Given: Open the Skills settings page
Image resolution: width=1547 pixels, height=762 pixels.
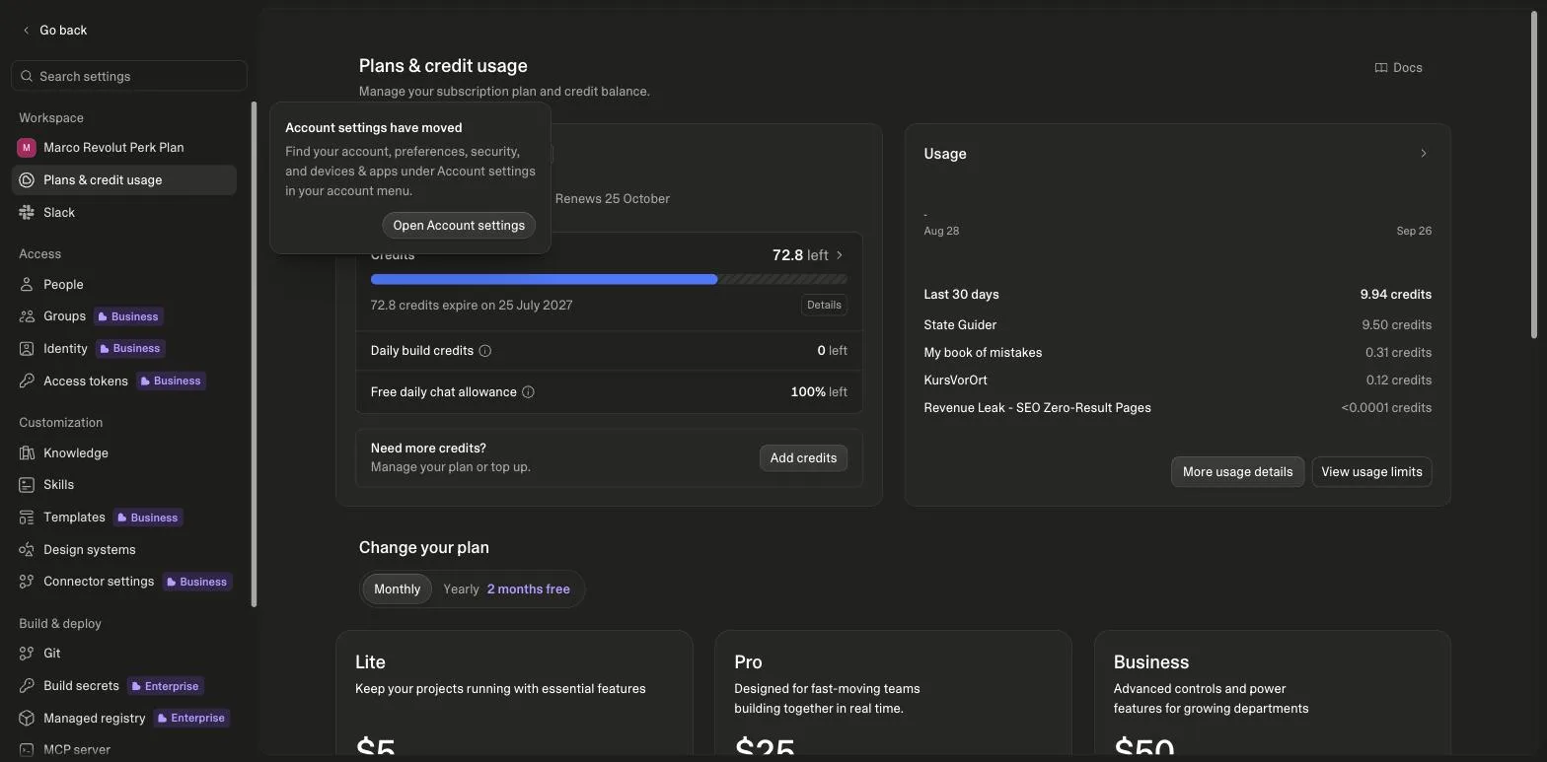Looking at the screenshot, I should (124, 485).
